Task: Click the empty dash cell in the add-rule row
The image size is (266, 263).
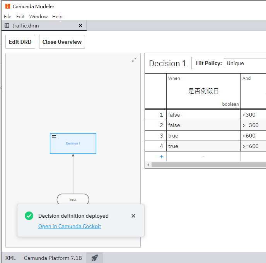Action: (x=203, y=156)
